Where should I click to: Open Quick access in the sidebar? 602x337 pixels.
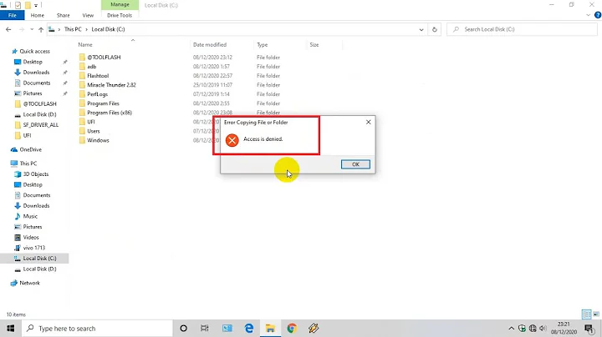[34, 52]
